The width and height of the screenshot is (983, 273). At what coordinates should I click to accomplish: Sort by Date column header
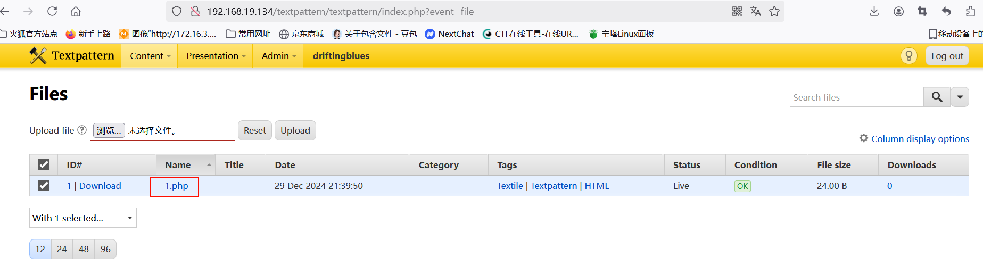coord(285,165)
